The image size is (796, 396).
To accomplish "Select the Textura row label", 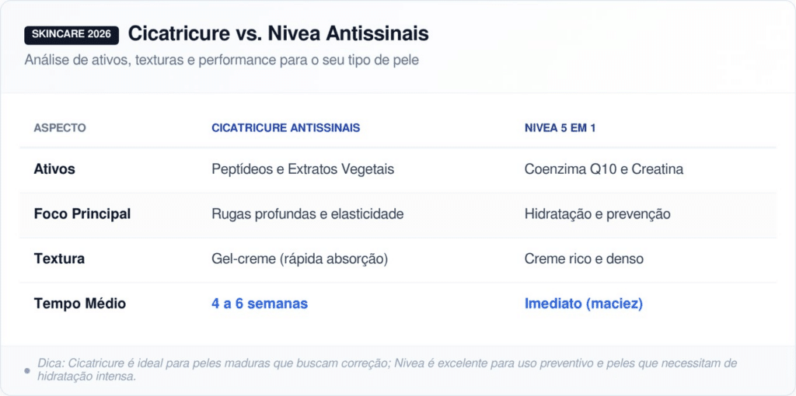I will pyautogui.click(x=61, y=259).
